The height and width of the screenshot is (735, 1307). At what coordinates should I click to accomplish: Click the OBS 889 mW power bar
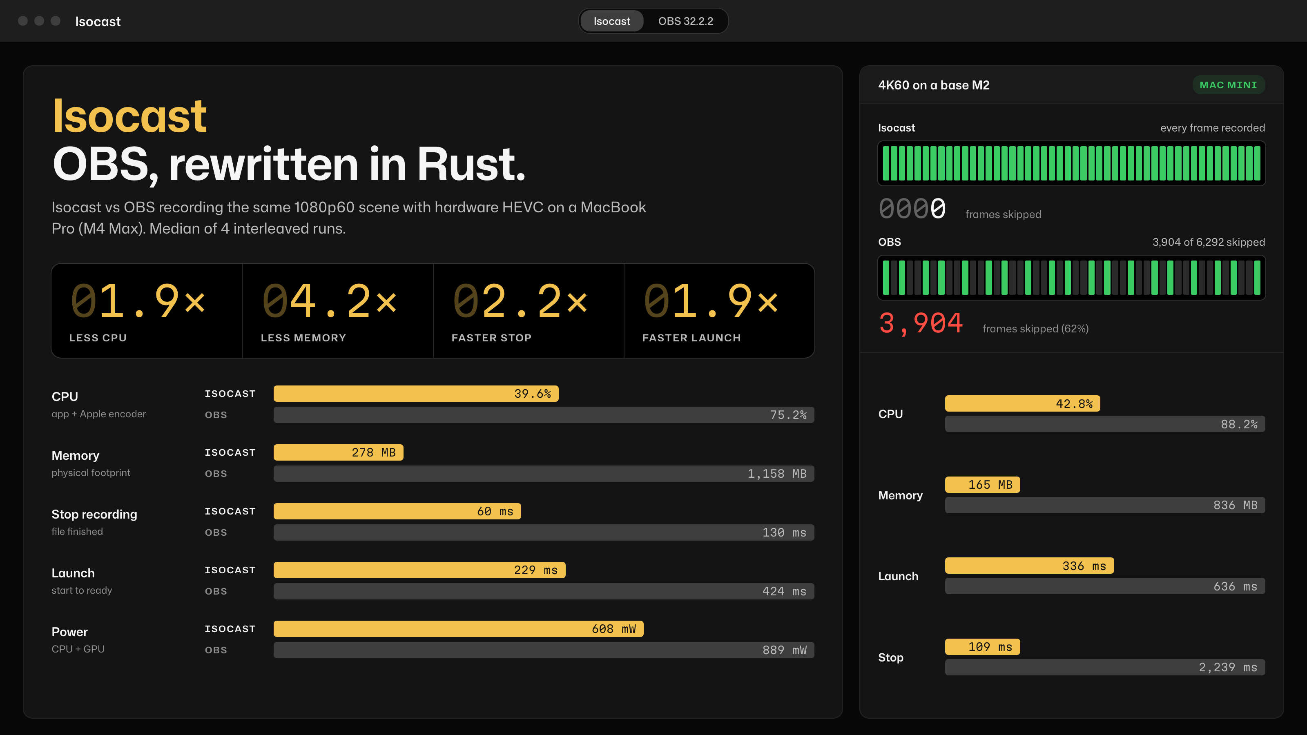543,650
